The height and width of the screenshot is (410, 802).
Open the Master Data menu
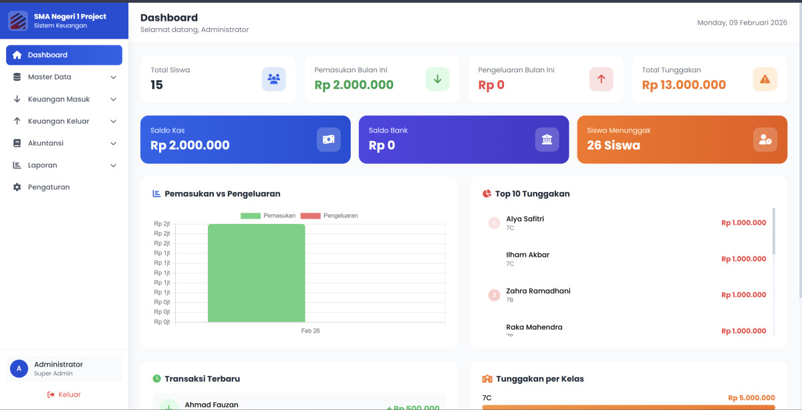64,77
